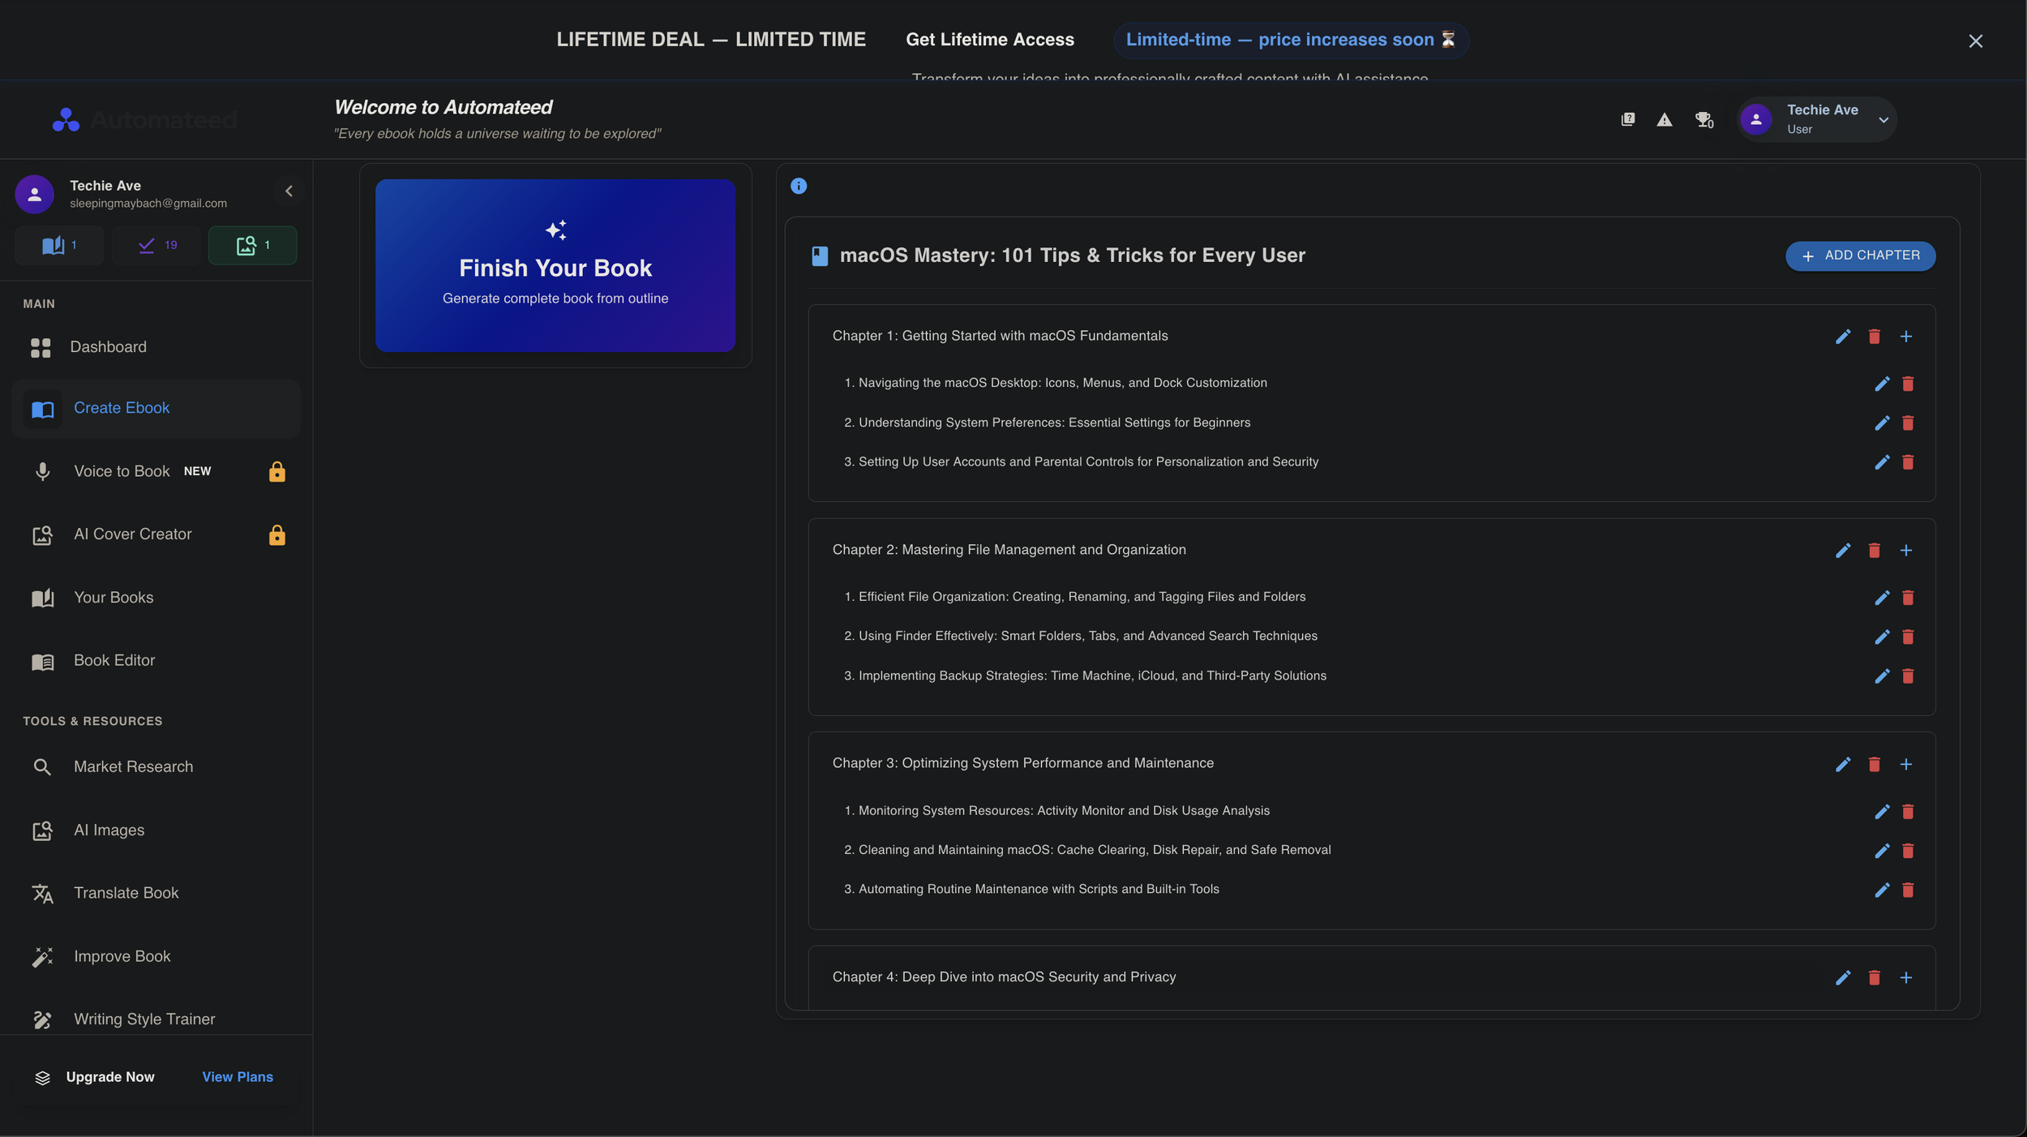Delete Chapter 2 using the trash icon
The image size is (2027, 1137).
click(x=1874, y=551)
